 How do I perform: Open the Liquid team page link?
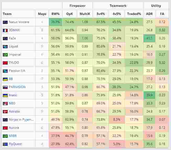[x=13, y=46]
